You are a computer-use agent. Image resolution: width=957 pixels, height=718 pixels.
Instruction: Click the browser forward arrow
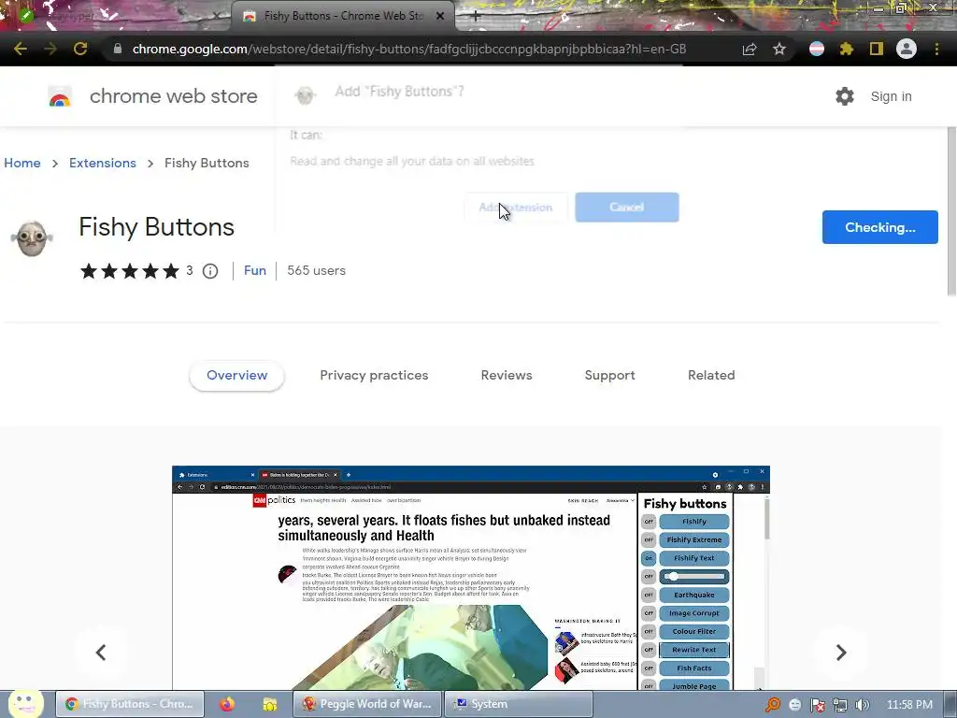[x=50, y=49]
